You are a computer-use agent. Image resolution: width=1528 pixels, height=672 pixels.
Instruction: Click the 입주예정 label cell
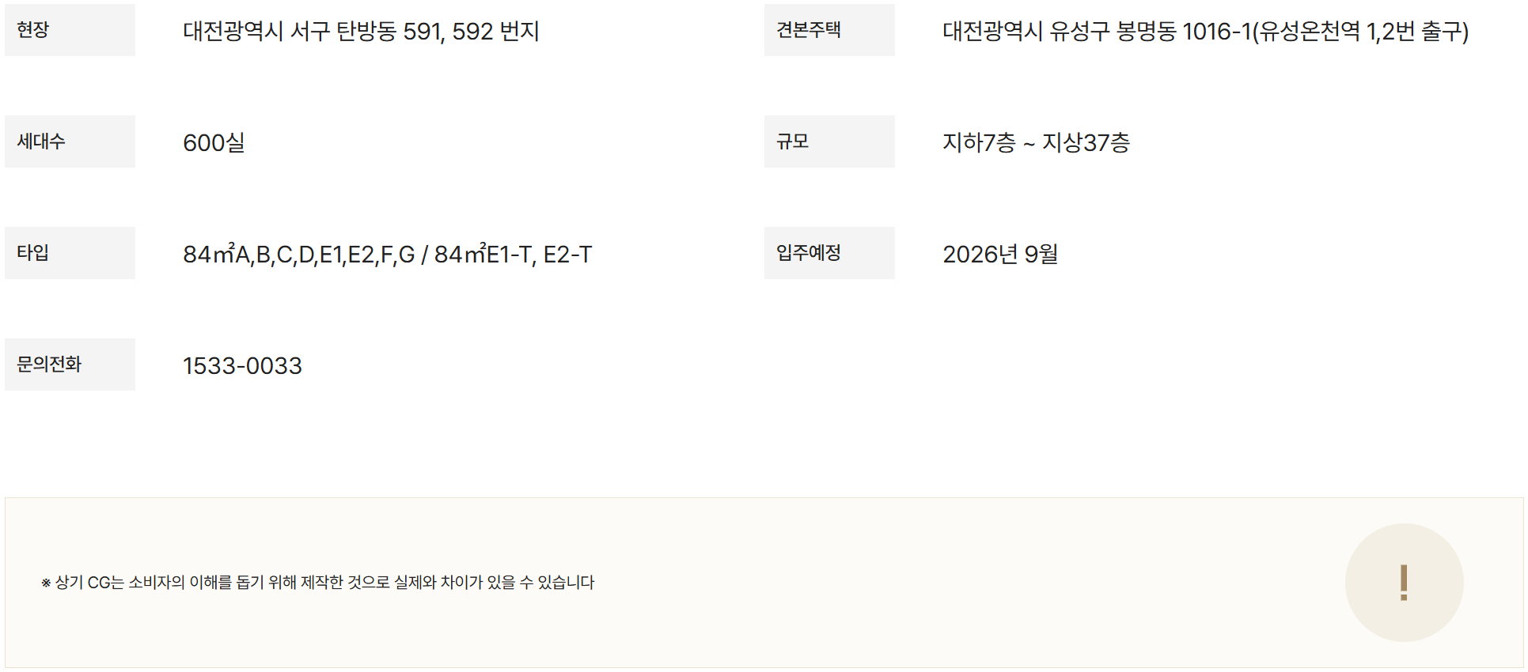[x=828, y=253]
